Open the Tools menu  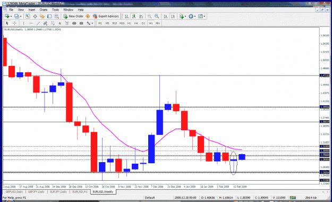55,10
